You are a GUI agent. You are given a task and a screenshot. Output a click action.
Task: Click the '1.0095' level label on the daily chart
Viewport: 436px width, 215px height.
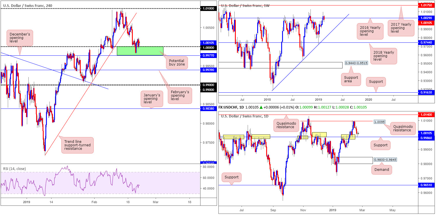coord(379,122)
